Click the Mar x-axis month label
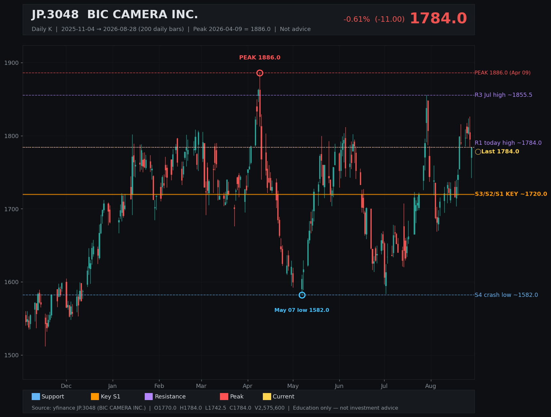 201,386
